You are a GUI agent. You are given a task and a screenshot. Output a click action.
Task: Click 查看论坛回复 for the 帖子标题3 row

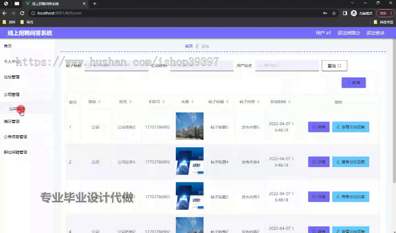pyautogui.click(x=351, y=197)
